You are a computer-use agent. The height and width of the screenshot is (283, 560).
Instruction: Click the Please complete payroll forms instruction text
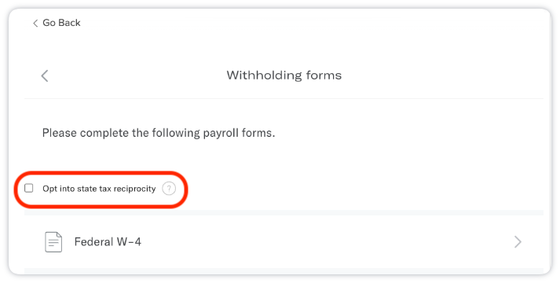[159, 133]
